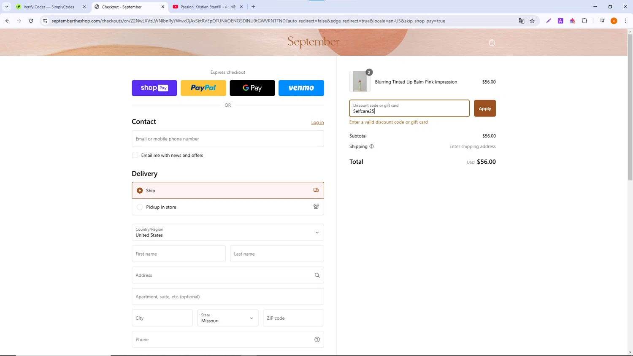633x356 pixels.
Task: Click 'Blurring Tinted Lip Balm Pink Impression' text
Action: click(416, 82)
